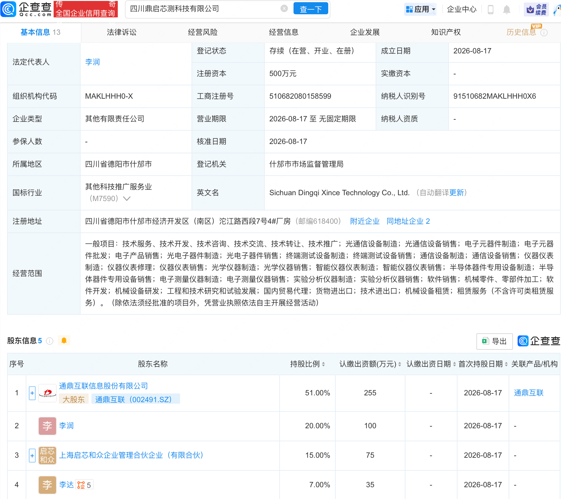Open the mobile phone icon in header
The height and width of the screenshot is (499, 561).
point(490,9)
